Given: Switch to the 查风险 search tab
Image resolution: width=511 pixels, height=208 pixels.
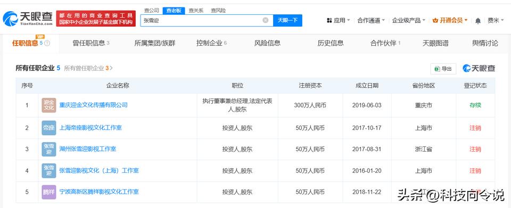Looking at the screenshot, I should (x=218, y=11).
